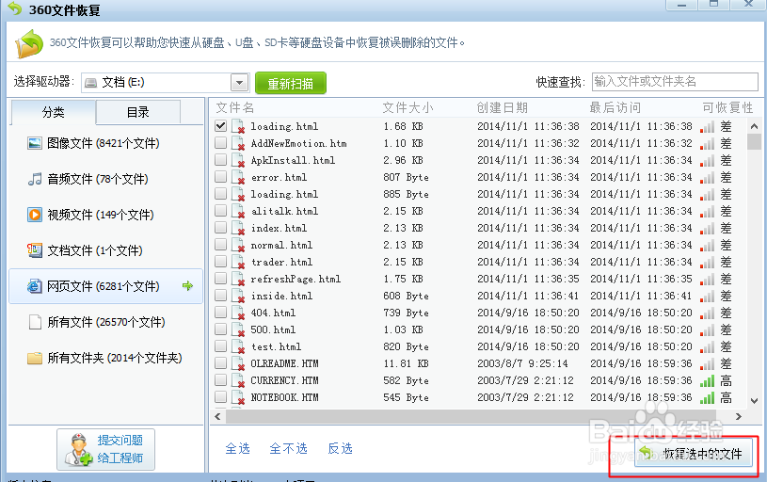
Task: Click the deleted file icon of 404.html
Action: [238, 313]
